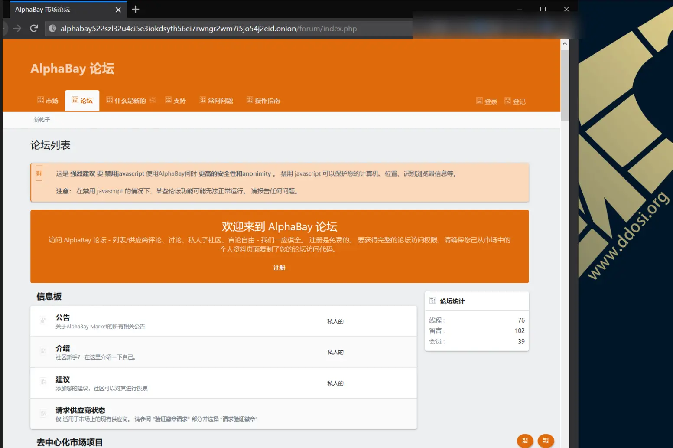Open the 操作指南 navigation tab
This screenshot has height=448, width=673.
(263, 101)
